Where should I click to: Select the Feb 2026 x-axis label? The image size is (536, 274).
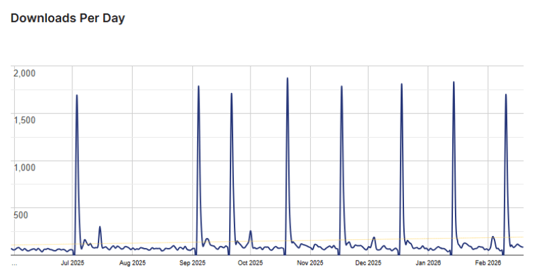click(x=487, y=263)
